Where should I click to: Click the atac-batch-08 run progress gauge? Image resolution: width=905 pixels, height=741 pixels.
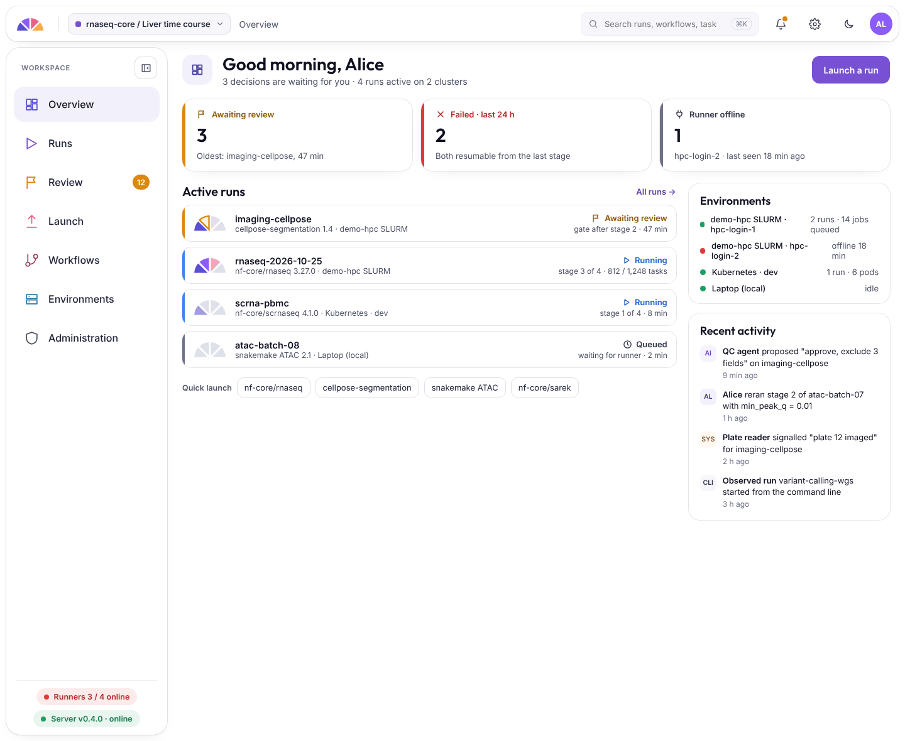(x=210, y=349)
